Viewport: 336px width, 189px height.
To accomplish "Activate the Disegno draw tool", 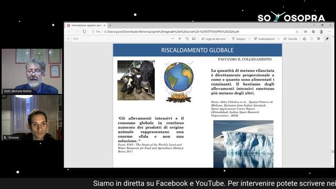I will 238,39.
